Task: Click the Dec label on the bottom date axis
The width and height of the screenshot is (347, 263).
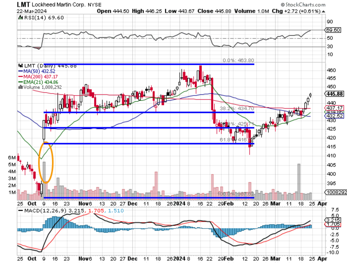Action: point(132,203)
